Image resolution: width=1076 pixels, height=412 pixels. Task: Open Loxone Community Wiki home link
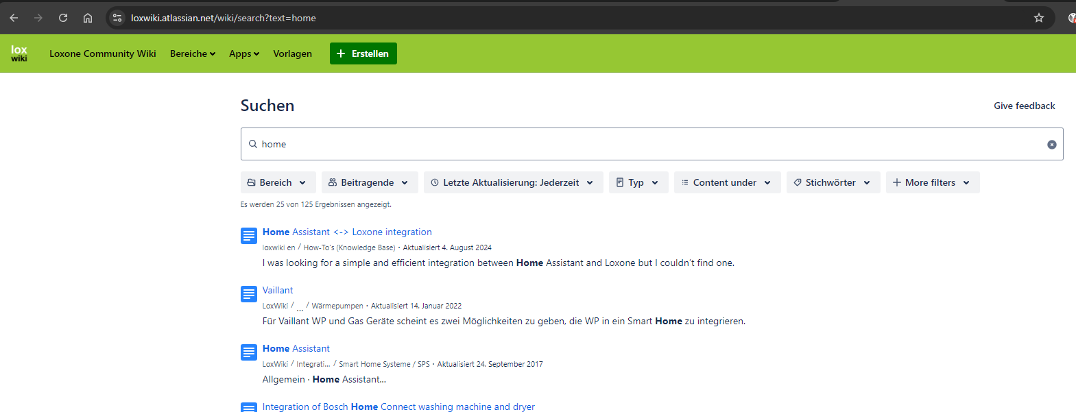pyautogui.click(x=103, y=53)
